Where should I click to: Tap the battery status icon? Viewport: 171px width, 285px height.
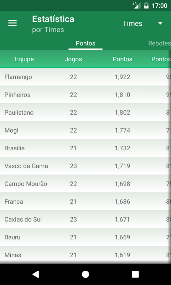click(146, 5)
